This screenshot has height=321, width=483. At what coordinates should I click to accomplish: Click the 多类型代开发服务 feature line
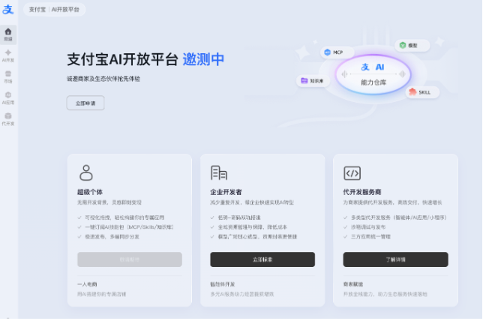tap(399, 217)
